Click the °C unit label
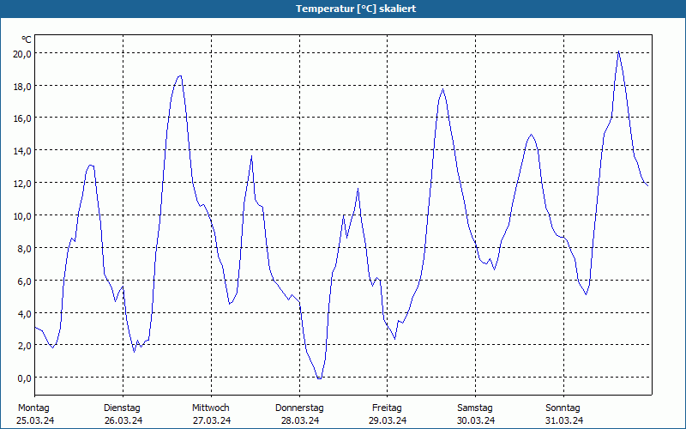This screenshot has width=686, height=429. (x=27, y=39)
